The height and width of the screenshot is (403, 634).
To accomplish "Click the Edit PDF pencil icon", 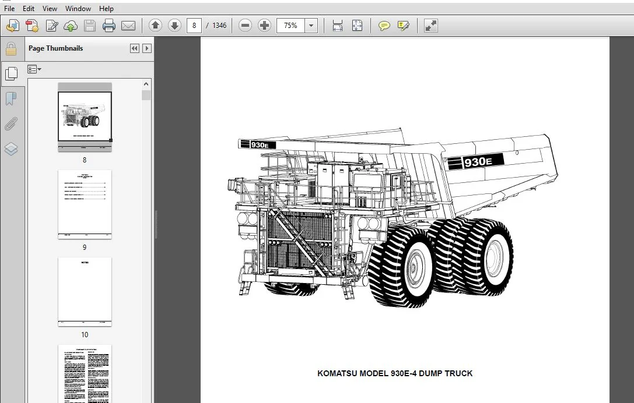I will (x=52, y=26).
